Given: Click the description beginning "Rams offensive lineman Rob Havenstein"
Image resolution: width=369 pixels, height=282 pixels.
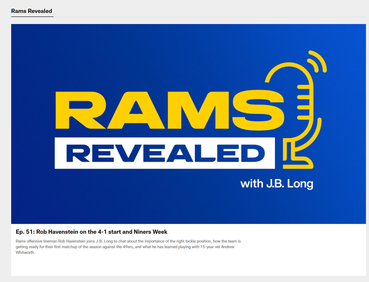Looking at the screenshot, I should coord(128,247).
